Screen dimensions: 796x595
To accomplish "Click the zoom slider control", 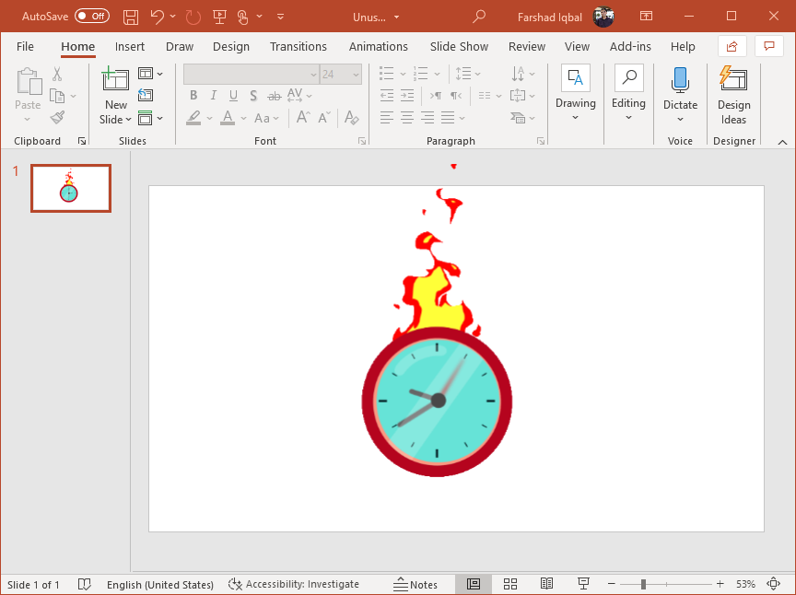I will pos(643,584).
